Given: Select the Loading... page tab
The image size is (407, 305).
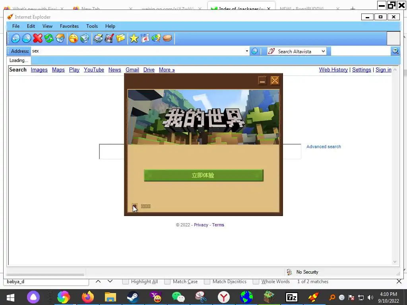Looking at the screenshot, I should click(x=19, y=60).
